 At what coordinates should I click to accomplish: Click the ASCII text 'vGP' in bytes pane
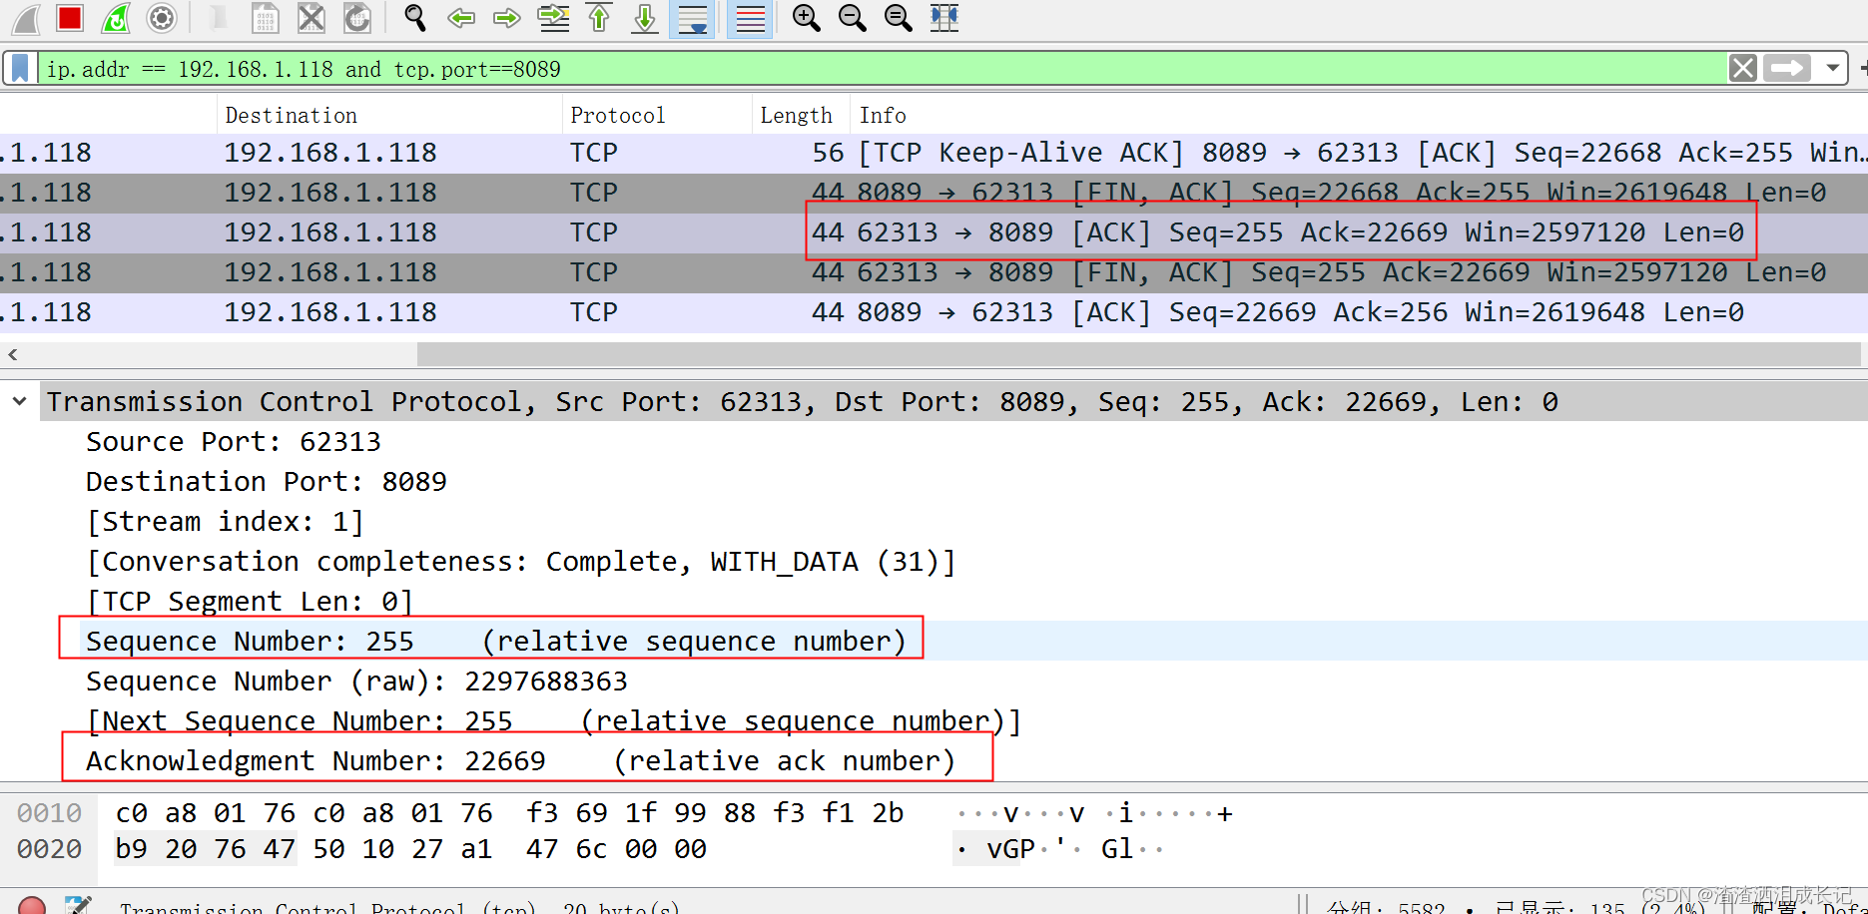click(x=1010, y=849)
